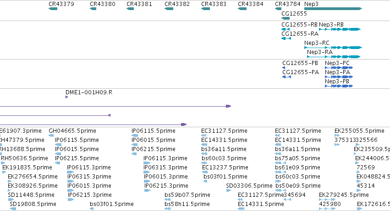Select the CR43384 gene arrow glyph

tap(242, 9)
